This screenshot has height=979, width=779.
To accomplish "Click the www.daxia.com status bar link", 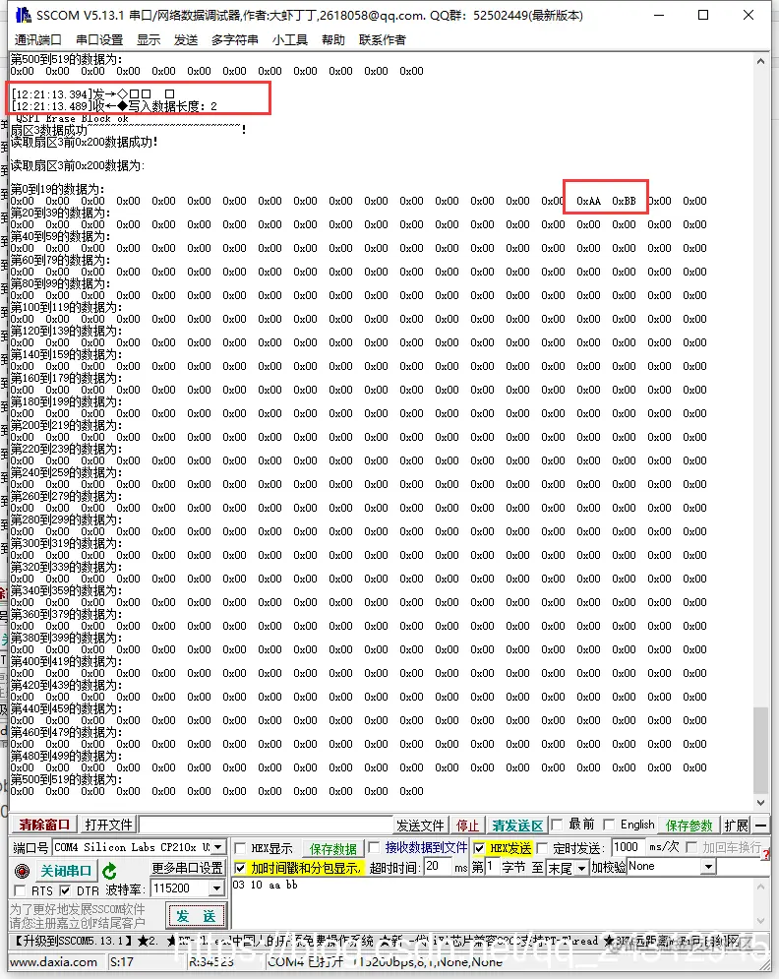I will tap(54, 962).
